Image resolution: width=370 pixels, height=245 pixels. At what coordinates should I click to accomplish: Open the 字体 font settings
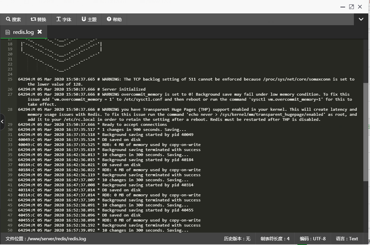[x=64, y=19]
